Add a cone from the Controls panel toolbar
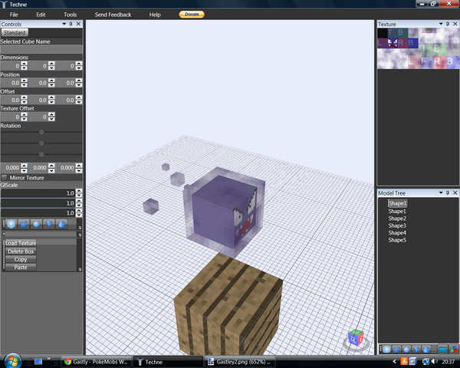Viewport: 460px width, 368px height. point(49,224)
